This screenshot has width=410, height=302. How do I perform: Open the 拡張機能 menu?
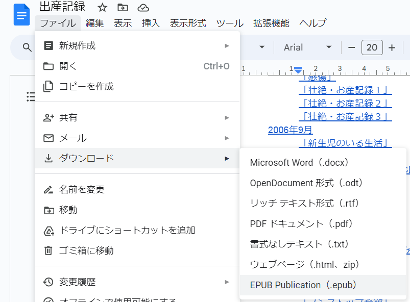[x=271, y=23]
